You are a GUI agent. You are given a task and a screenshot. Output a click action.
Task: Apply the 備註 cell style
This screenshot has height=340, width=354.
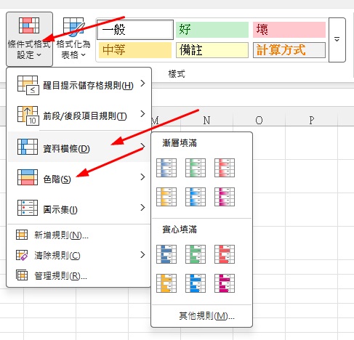212,50
